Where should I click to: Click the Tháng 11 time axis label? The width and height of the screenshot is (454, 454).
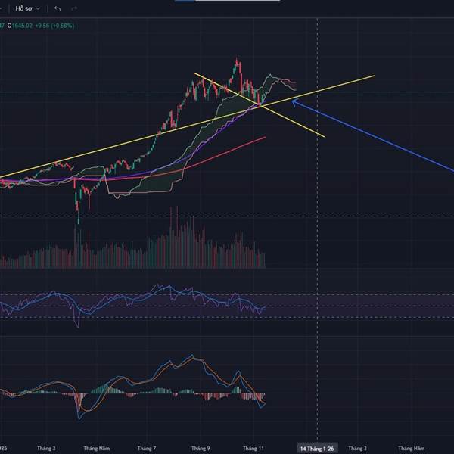(253, 449)
